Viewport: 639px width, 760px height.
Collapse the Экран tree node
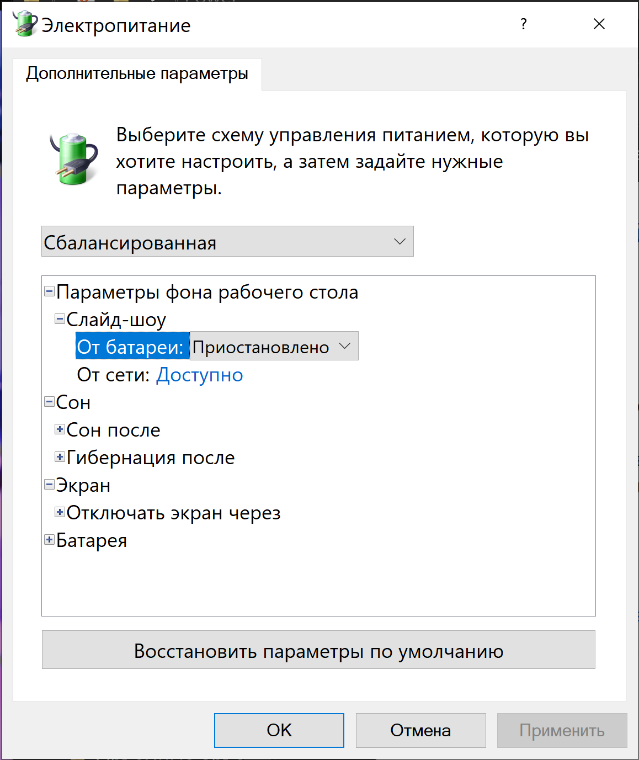tap(49, 485)
